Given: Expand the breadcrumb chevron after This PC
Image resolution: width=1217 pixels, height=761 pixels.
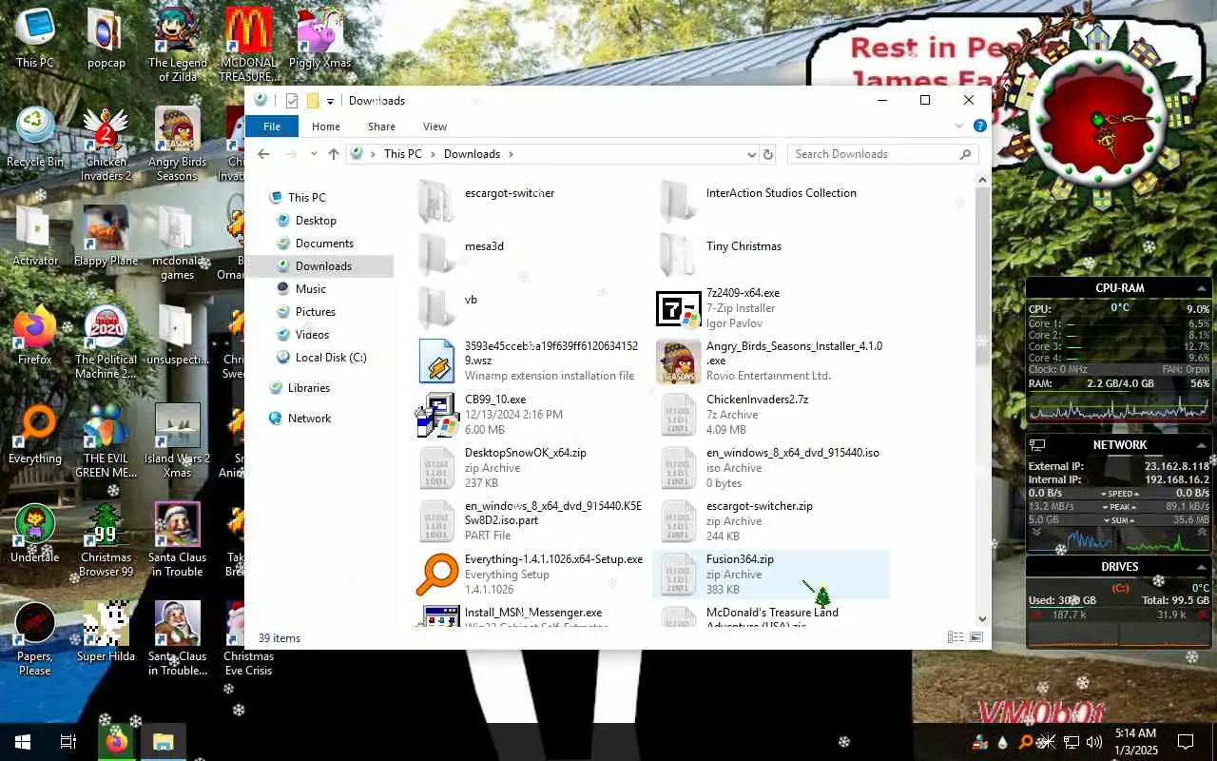Looking at the screenshot, I should [433, 154].
